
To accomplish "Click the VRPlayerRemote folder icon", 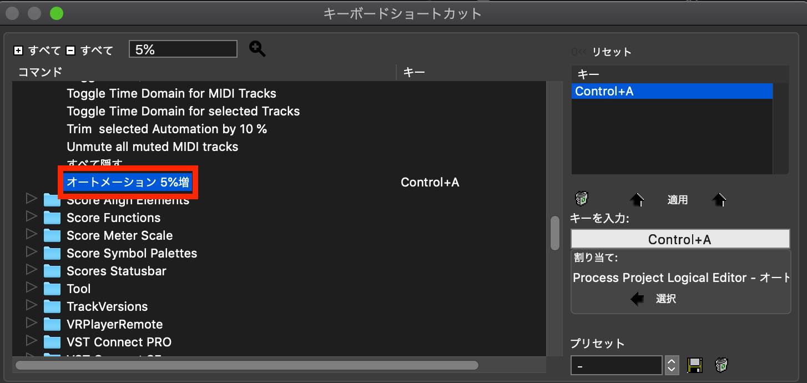I will pos(52,324).
